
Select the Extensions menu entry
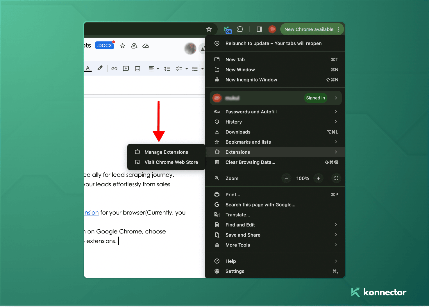tap(275, 152)
